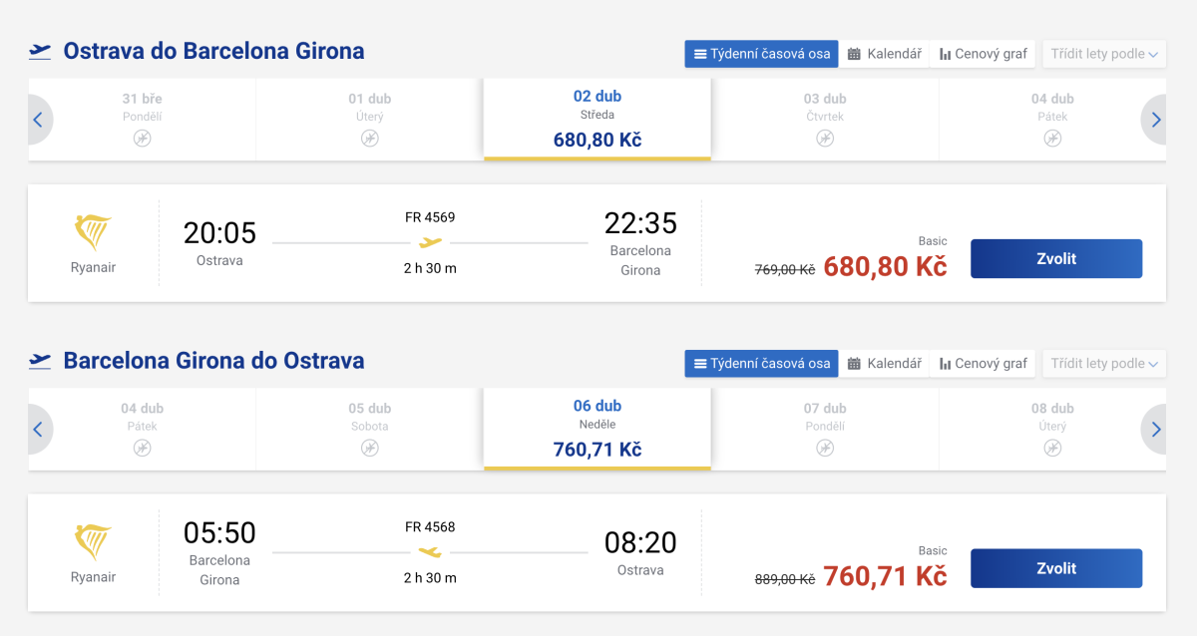This screenshot has width=1197, height=636.
Task: Click the no-flight icon under 04 dub Pátek outbound
Action: tap(1052, 139)
